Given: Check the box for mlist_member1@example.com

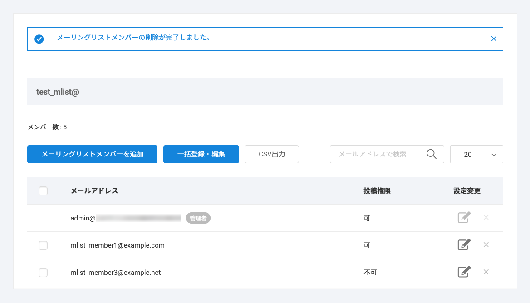Looking at the screenshot, I should click(43, 245).
